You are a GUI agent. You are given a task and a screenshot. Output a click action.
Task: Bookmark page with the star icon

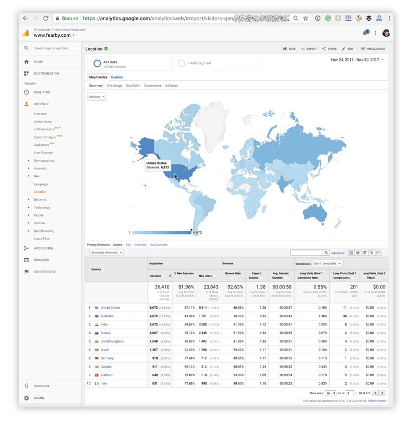(x=306, y=18)
